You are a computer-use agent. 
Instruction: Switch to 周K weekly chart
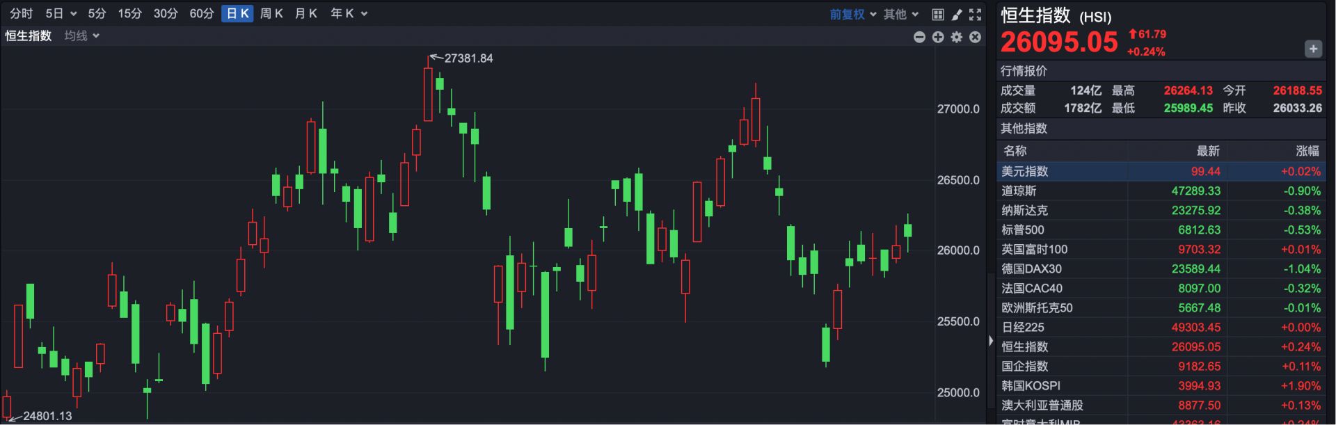(x=271, y=13)
